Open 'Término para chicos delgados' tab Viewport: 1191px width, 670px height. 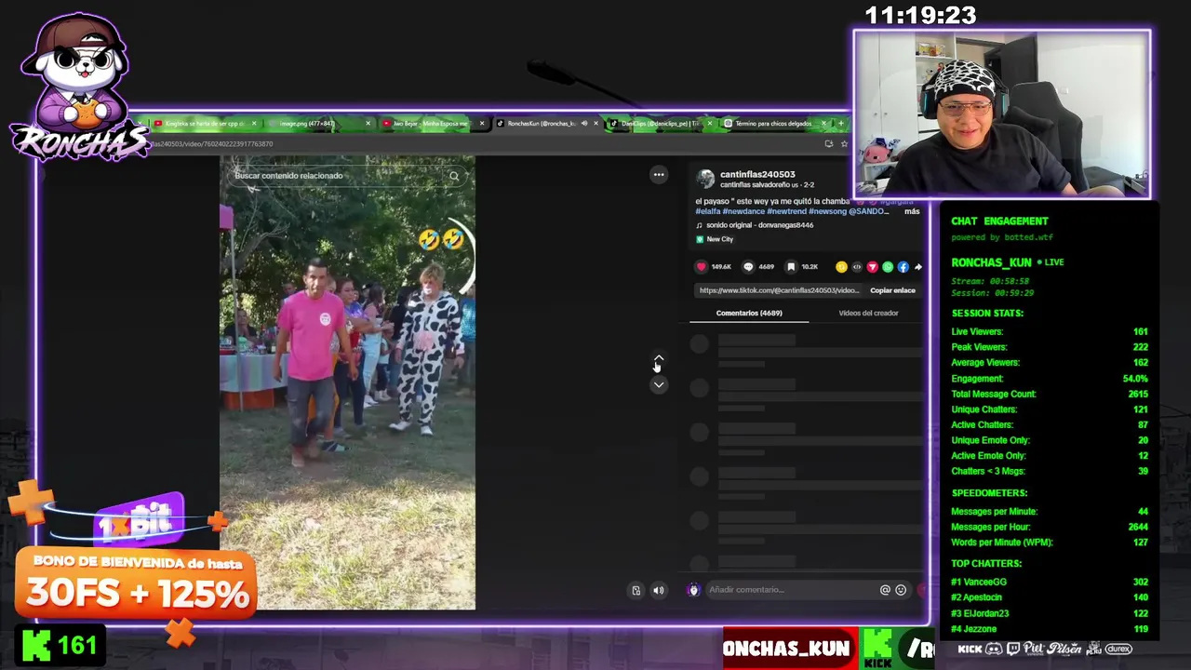(x=772, y=124)
